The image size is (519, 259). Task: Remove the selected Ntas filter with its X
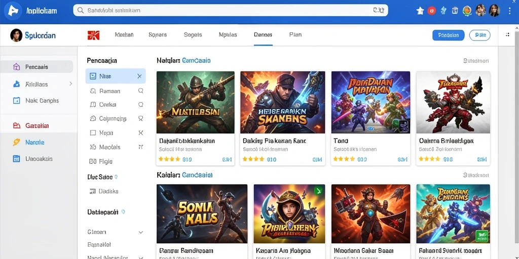coord(139,76)
